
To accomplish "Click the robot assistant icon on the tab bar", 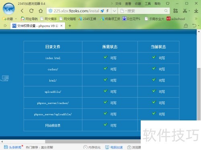I will (x=186, y=26).
